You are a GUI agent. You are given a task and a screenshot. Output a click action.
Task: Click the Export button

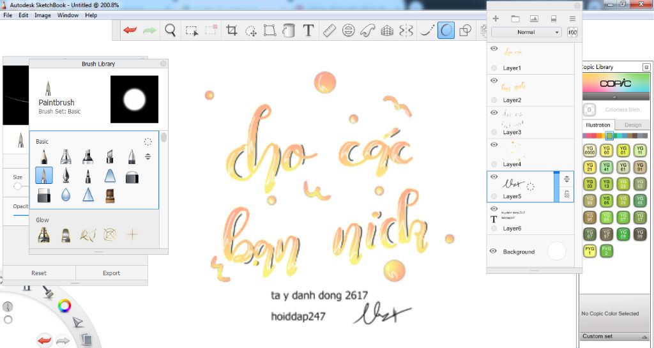point(111,273)
